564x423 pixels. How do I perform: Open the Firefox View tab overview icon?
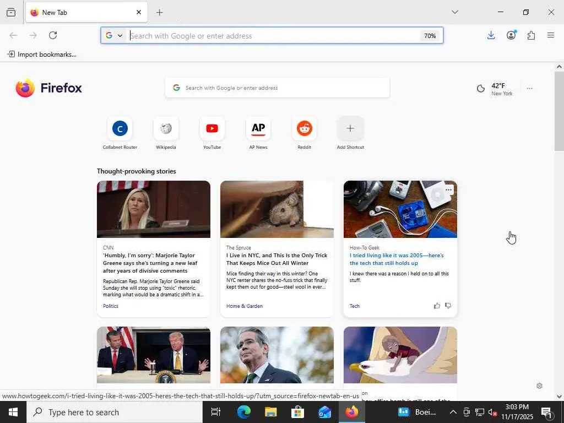[x=11, y=12]
